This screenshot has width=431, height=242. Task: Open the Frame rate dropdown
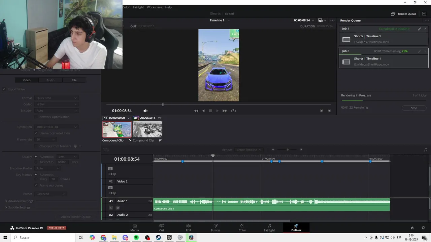(45, 139)
